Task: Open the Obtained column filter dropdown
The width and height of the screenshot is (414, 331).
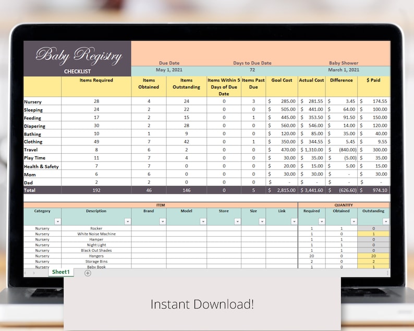Action: [354, 222]
